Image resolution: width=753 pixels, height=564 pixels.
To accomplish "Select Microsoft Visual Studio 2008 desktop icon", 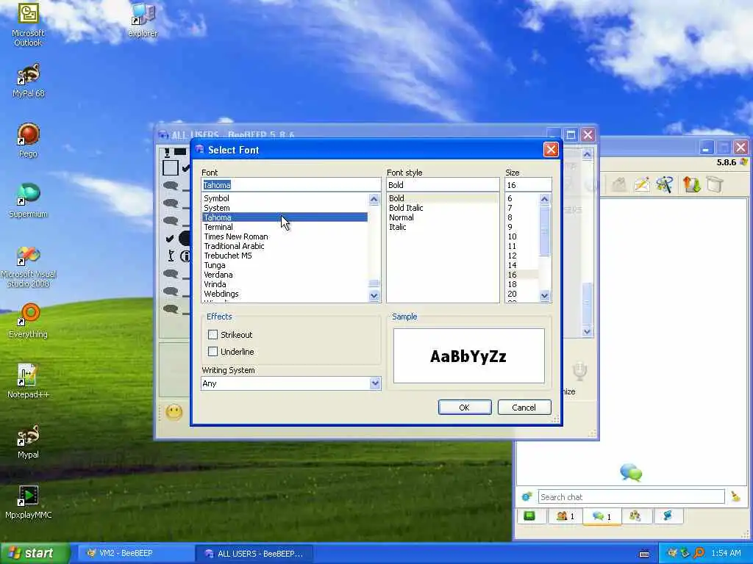I will (29, 267).
